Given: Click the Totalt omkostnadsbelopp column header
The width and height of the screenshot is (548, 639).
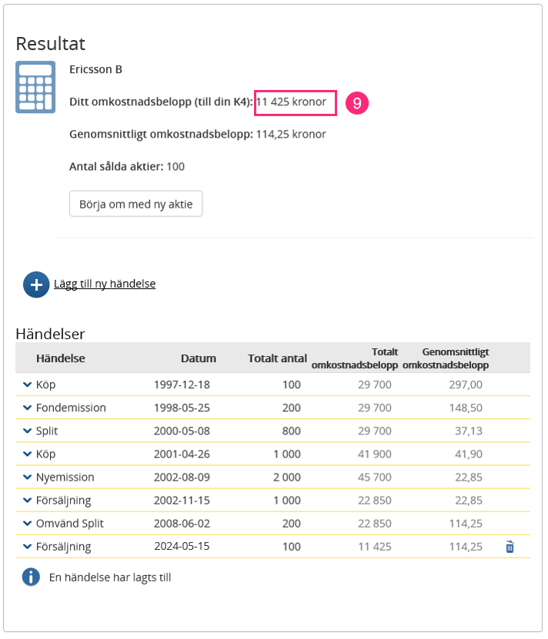Looking at the screenshot, I should [x=355, y=358].
